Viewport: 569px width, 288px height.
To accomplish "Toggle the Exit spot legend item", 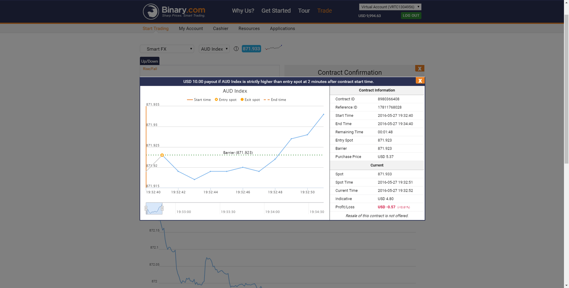I will point(250,100).
